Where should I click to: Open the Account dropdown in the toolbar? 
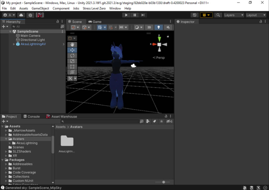click(9, 15)
